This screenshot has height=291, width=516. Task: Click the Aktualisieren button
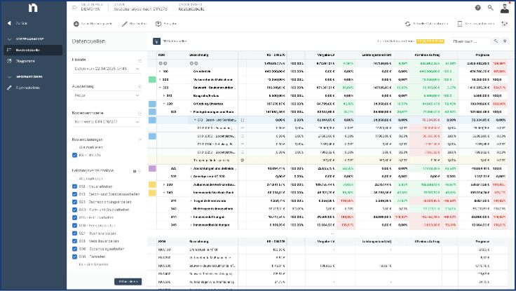(x=128, y=280)
